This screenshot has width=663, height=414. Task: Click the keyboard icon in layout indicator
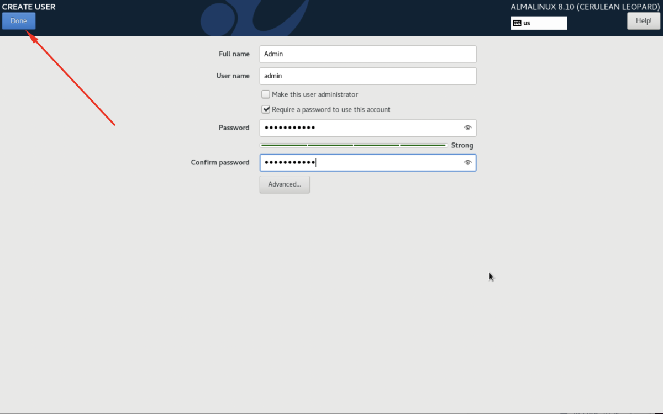tap(517, 23)
